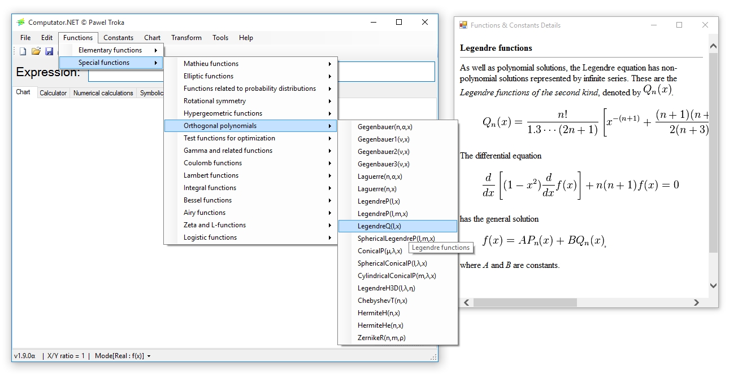
Task: Select Laguerre(n,α,x) function
Action: tap(398, 177)
